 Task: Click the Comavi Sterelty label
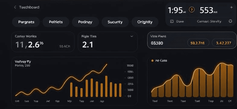[209, 21]
